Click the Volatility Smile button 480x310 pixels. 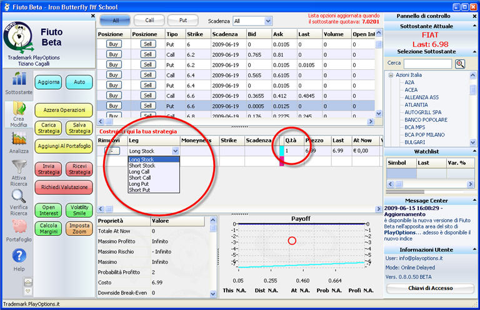(x=79, y=210)
